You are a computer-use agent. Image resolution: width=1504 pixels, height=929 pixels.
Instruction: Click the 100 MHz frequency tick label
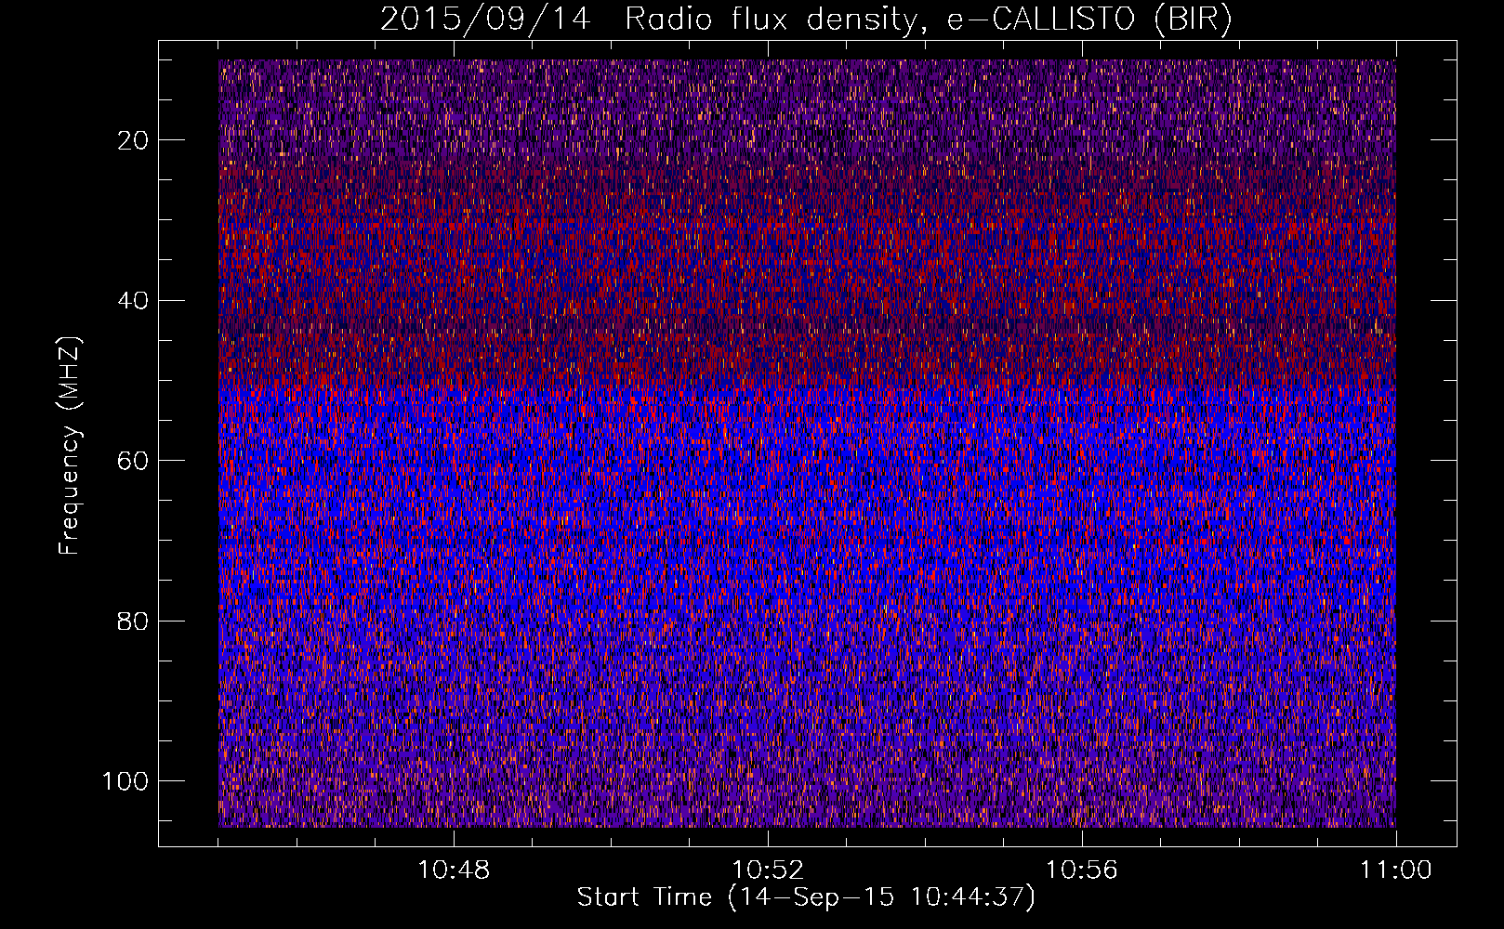125,781
